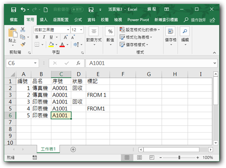The image size is (226, 168).
Task: Click the search magnifier for 操作說明
Action: click(x=186, y=19)
